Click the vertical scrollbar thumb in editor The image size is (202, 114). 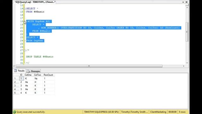(187, 32)
